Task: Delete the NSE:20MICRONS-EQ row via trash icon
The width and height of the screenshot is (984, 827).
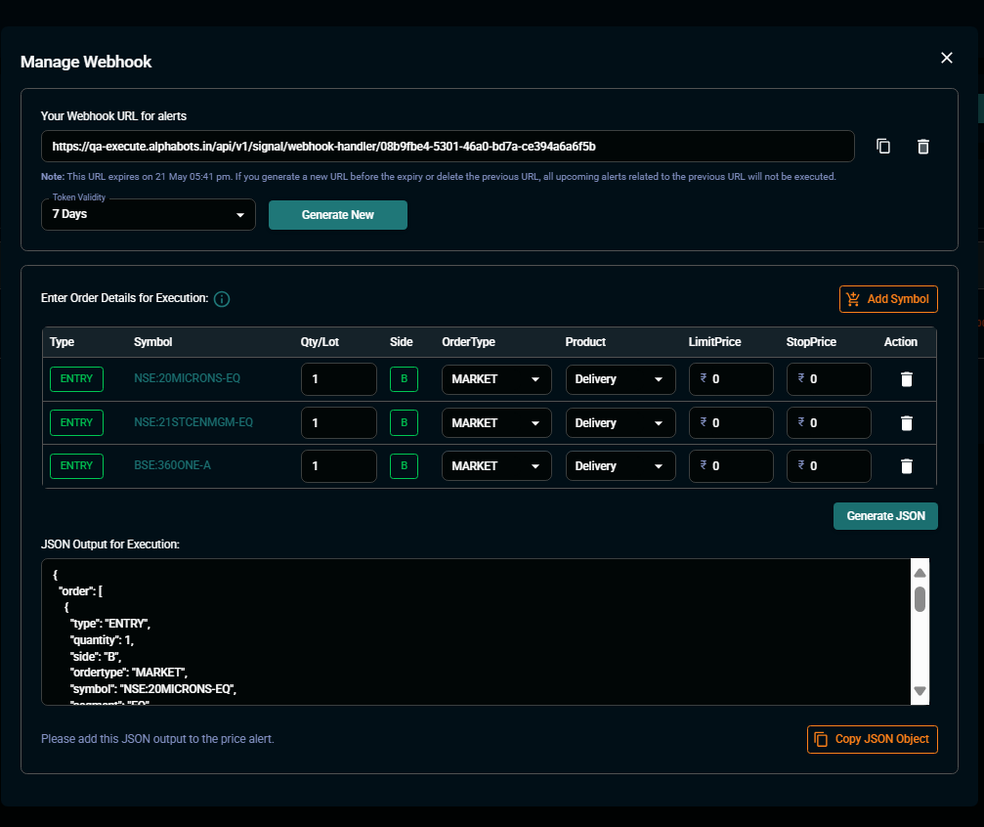Action: point(906,379)
